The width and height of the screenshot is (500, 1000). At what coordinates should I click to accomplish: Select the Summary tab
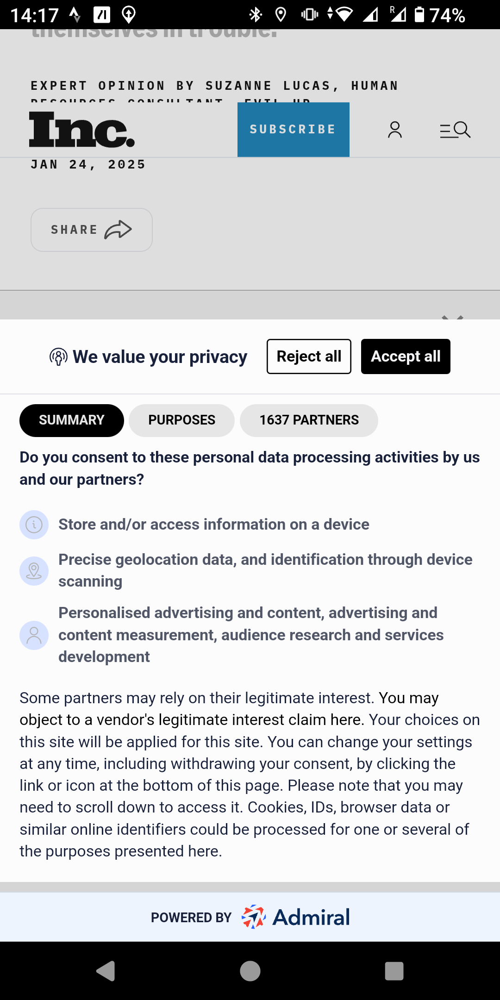point(72,420)
